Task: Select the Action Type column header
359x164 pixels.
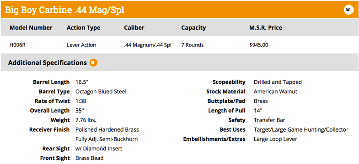Action: pyautogui.click(x=83, y=28)
